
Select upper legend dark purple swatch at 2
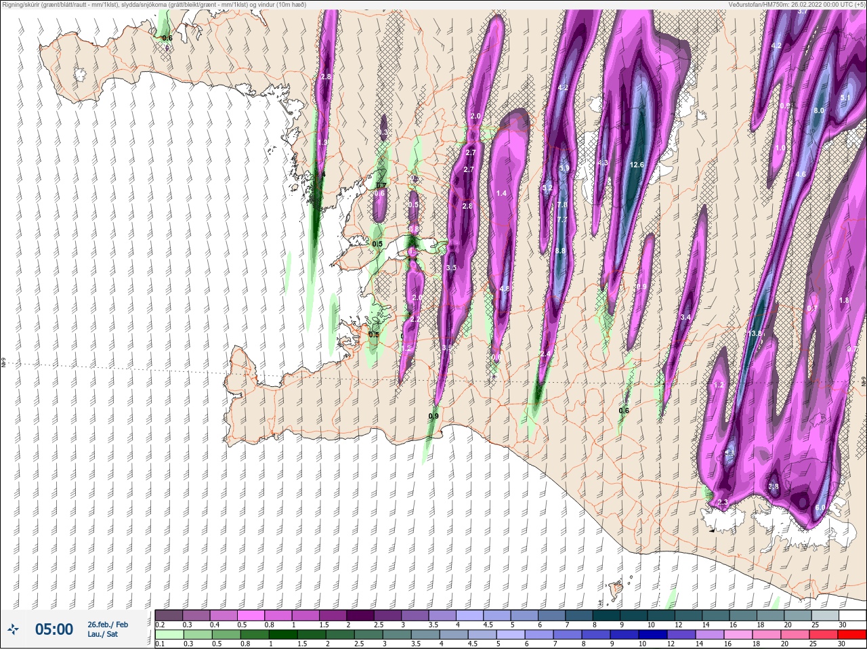360,615
